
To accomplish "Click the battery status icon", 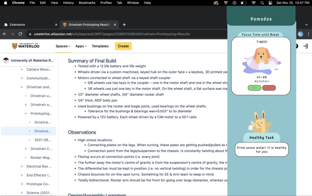I will 243,3.
